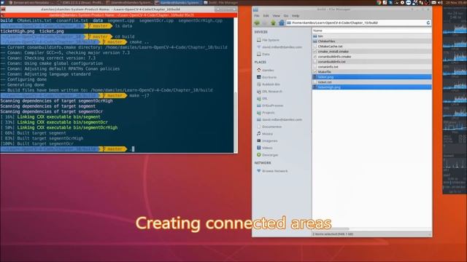Viewport: 467px width, 262px height.
Task: Open the Help menu in File Manager
Action: coord(296,16)
